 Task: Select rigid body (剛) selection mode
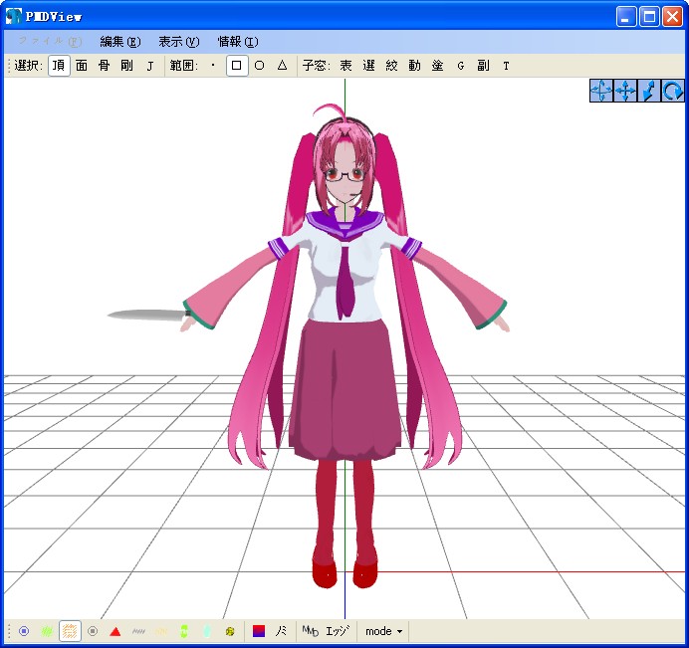click(x=127, y=66)
